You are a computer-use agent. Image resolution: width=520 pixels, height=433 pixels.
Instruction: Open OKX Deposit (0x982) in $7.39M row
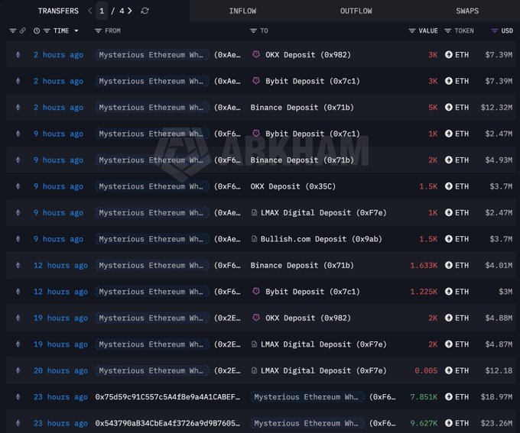point(308,55)
